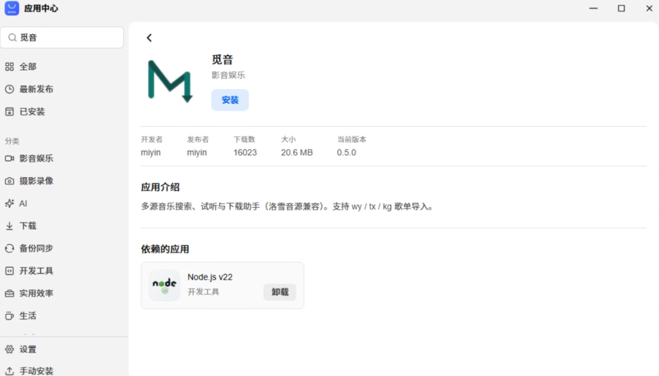659x376 pixels.
Task: Click the sync icon beside 备份同步
Action: click(9, 248)
